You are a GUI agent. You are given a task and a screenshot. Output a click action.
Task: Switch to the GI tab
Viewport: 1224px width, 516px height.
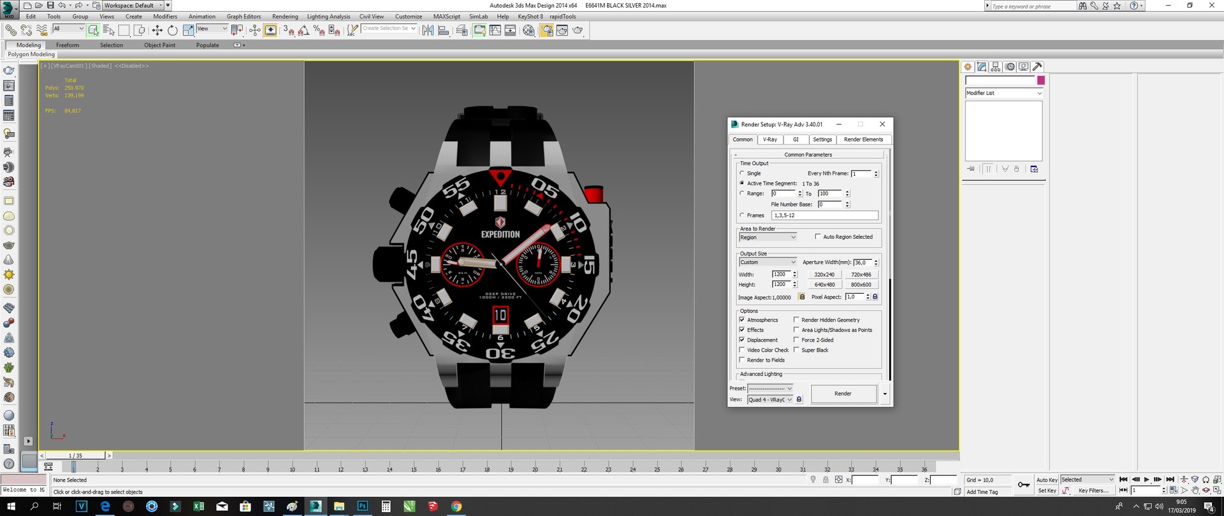796,140
